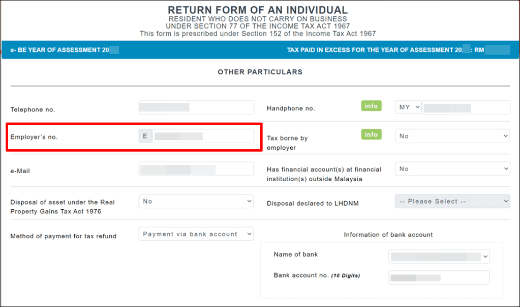The width and height of the screenshot is (520, 307).
Task: Click the Return Form of an Individual title
Action: coord(258,10)
